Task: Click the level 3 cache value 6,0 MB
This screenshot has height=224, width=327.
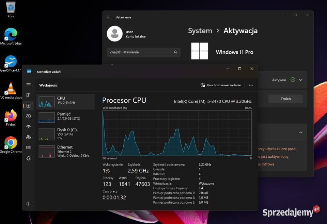Action: pyautogui.click(x=204, y=202)
